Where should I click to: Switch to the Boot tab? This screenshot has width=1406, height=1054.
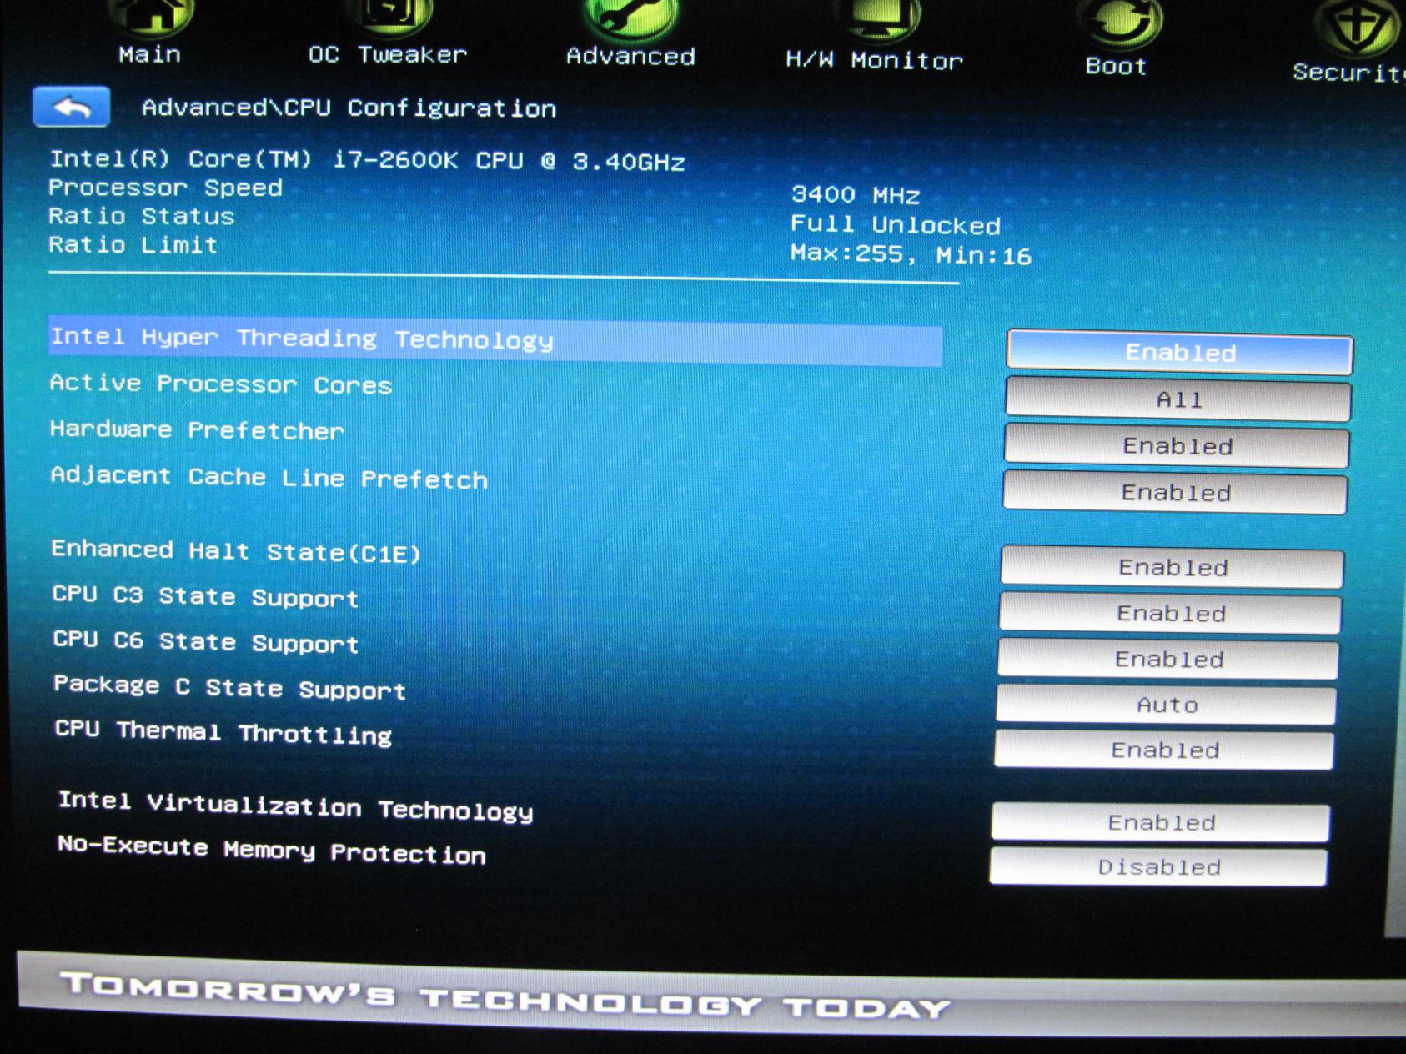pyautogui.click(x=1116, y=67)
